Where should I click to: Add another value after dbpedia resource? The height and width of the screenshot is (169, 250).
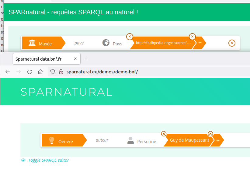(200, 43)
